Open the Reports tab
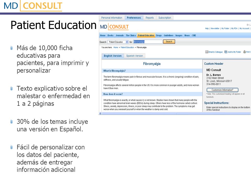 (150, 18)
